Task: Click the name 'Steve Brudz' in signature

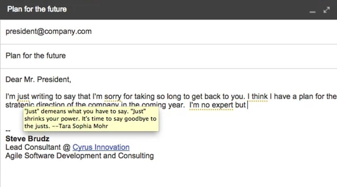Action: click(27, 139)
